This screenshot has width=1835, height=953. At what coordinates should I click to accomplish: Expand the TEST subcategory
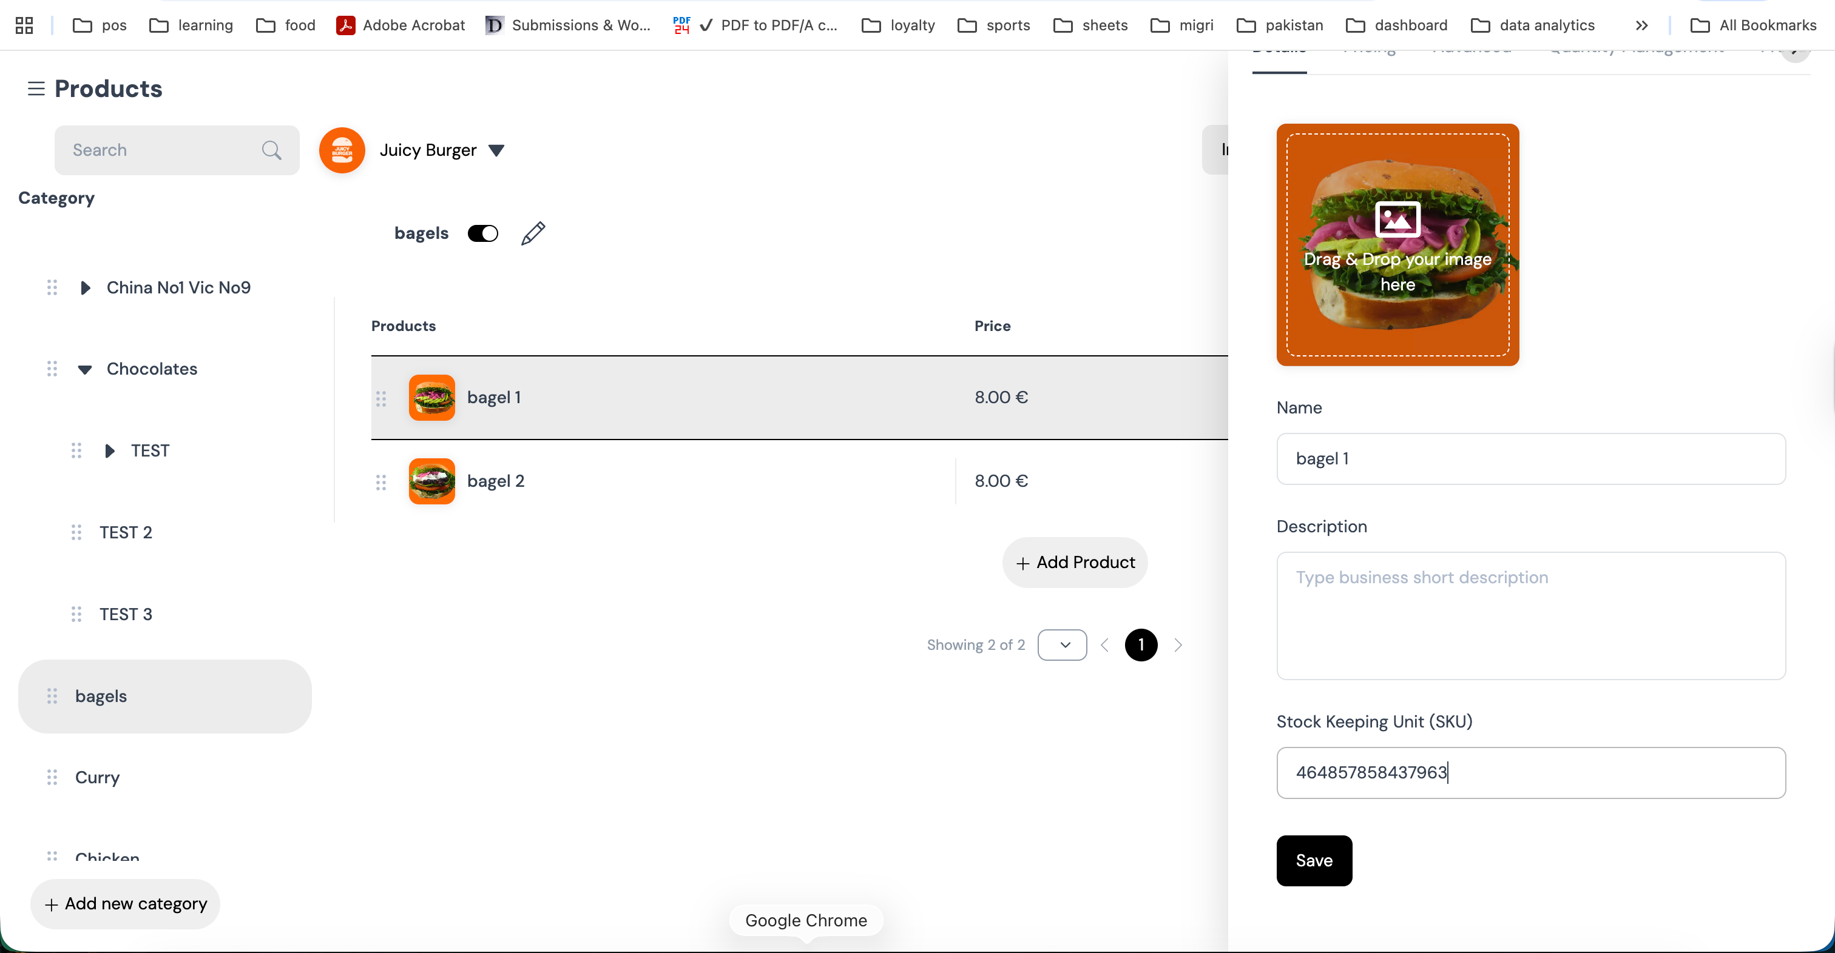110,450
